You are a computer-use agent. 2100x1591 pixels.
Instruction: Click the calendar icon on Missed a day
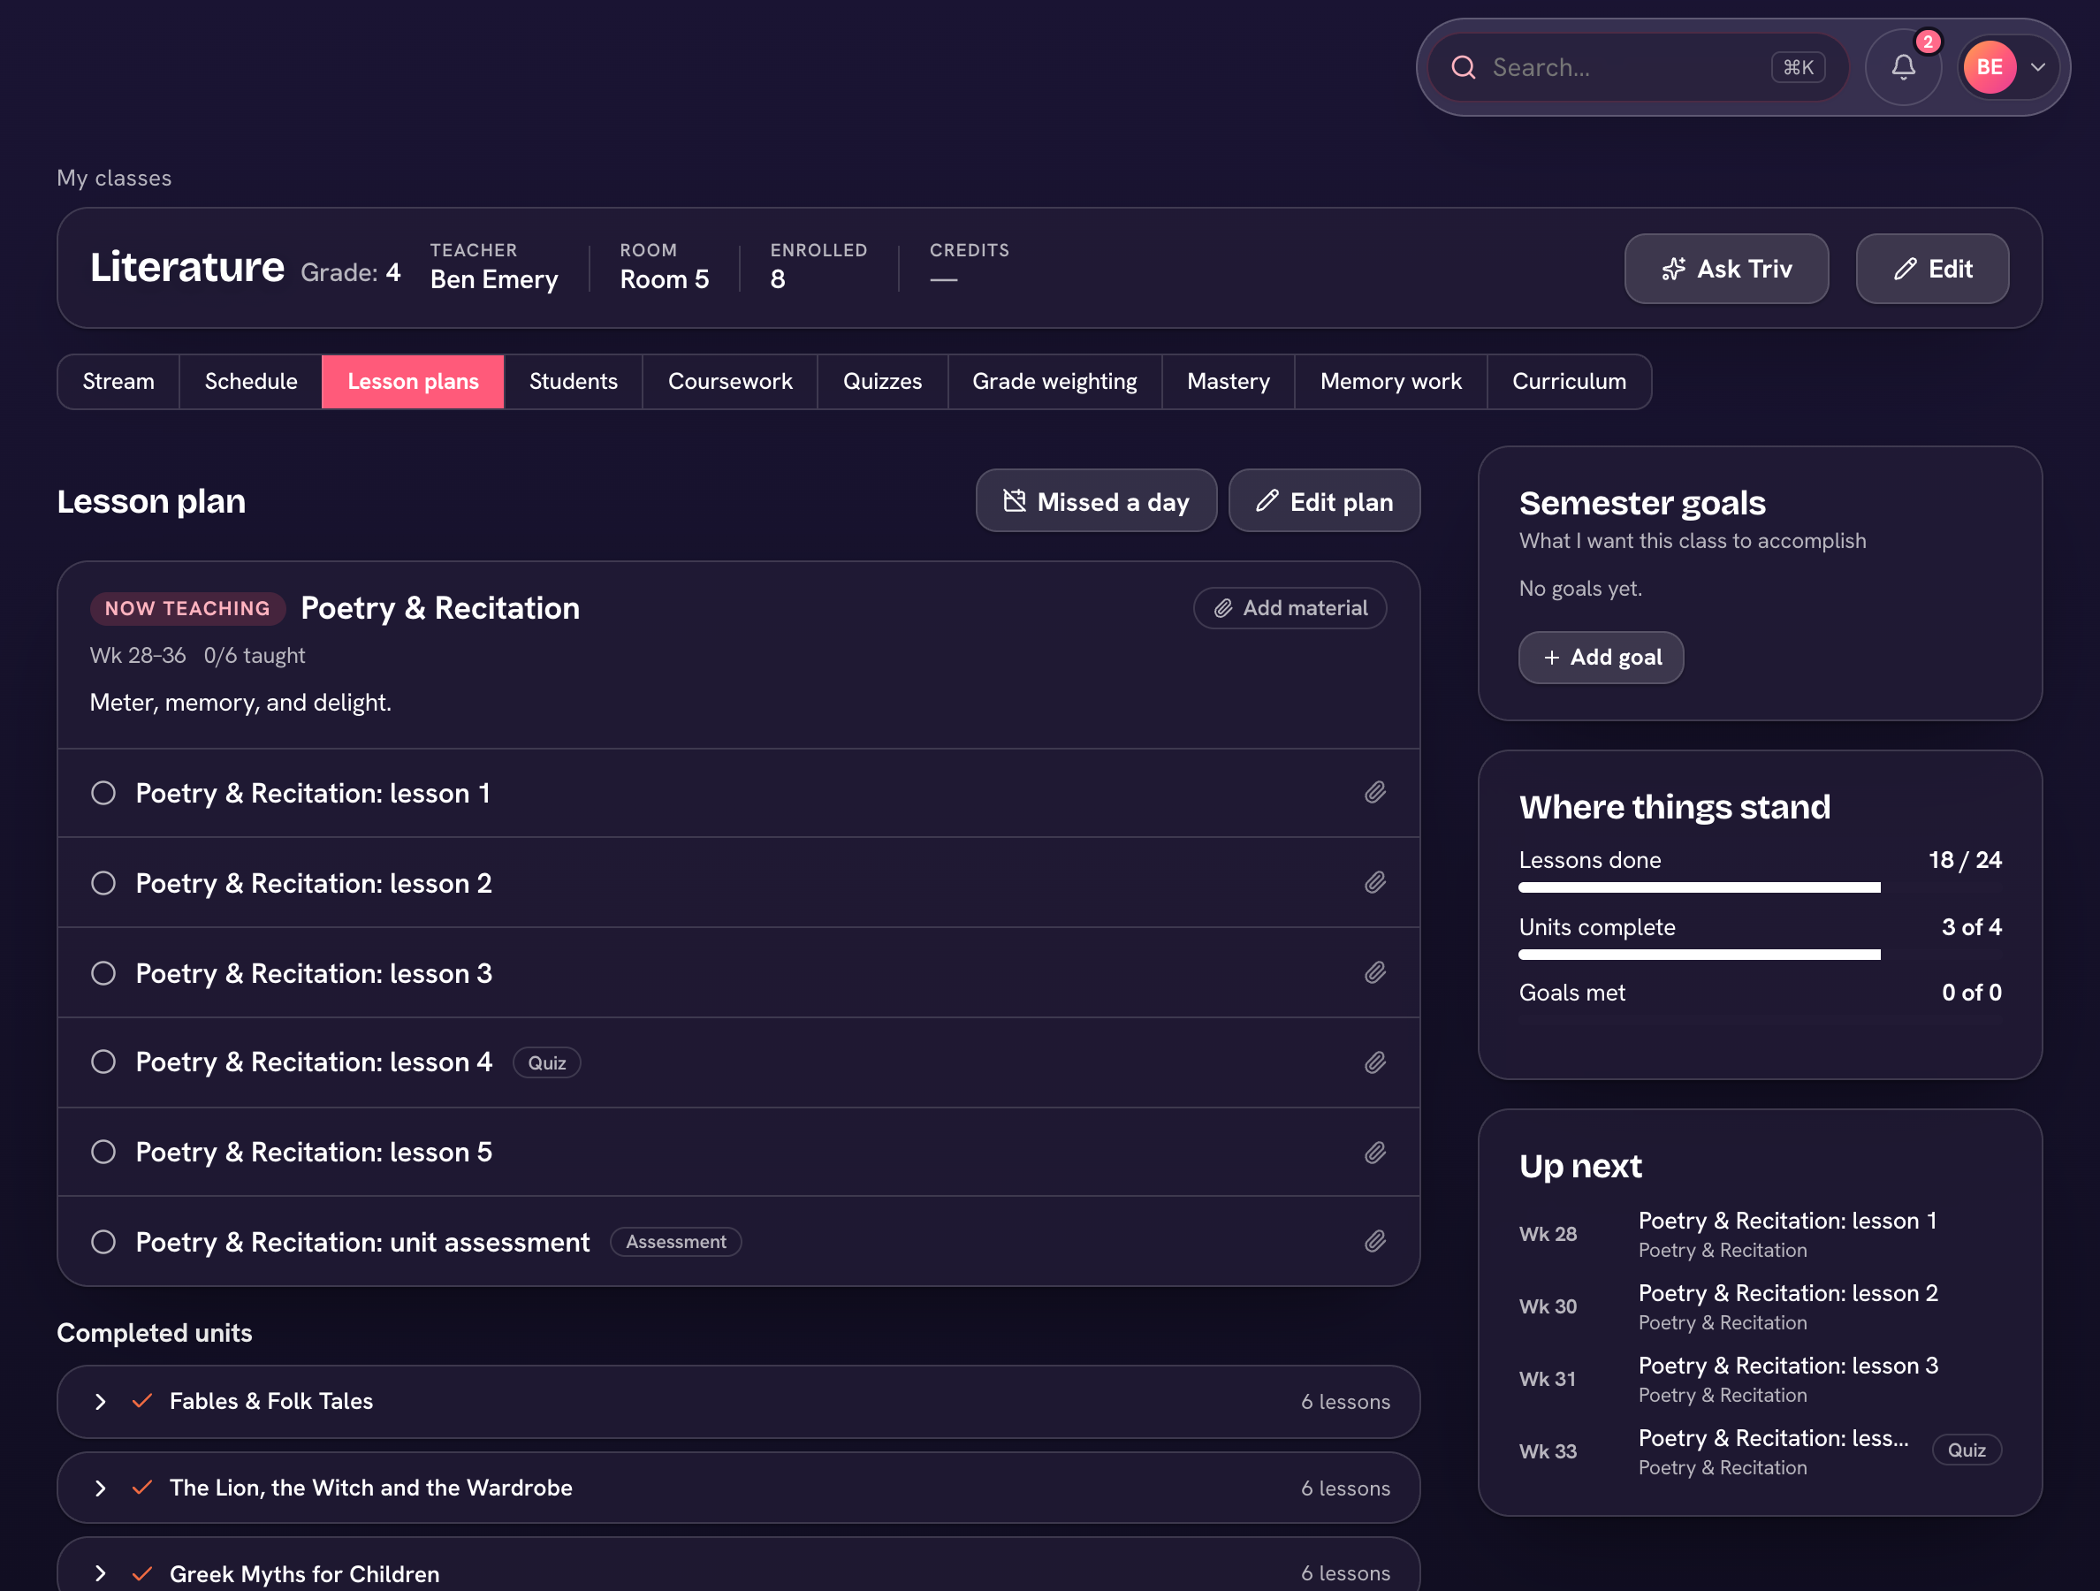(1014, 501)
